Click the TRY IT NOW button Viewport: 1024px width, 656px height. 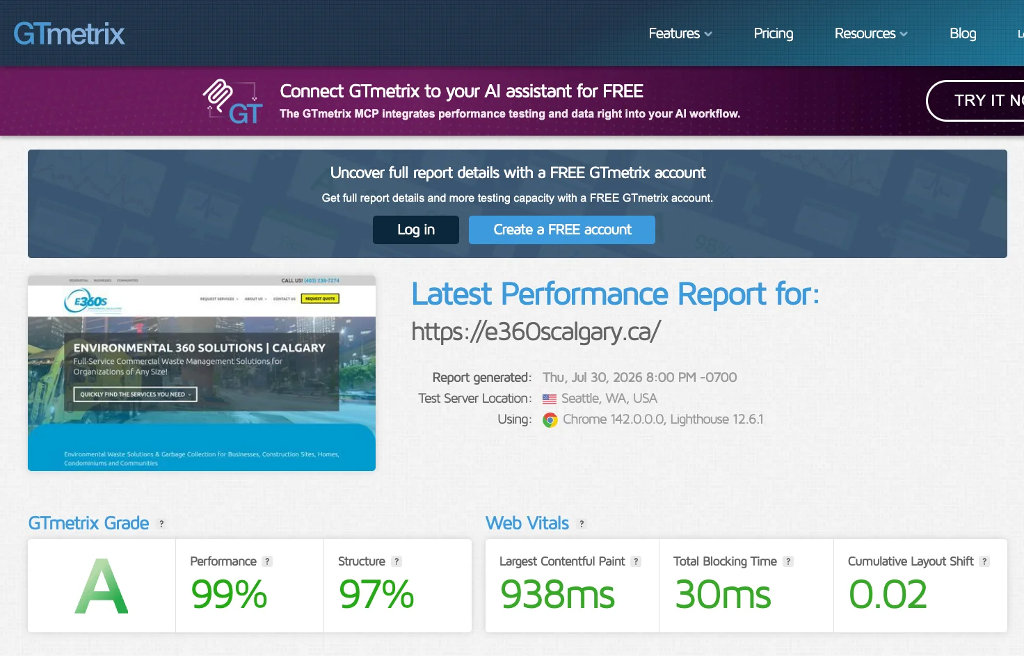pos(975,101)
